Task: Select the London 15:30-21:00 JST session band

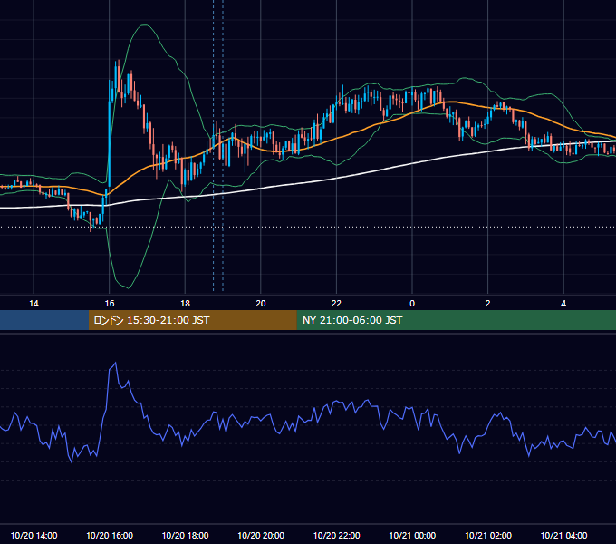Action: [x=192, y=320]
